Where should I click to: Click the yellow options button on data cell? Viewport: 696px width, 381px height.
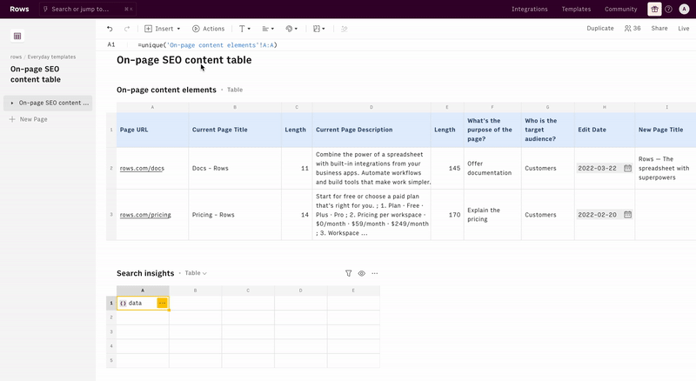point(162,303)
